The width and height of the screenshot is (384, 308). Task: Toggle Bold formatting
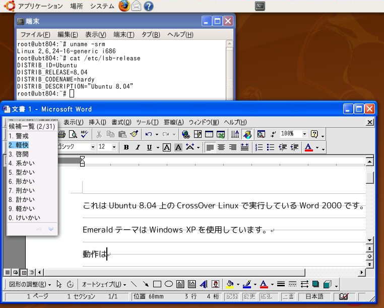point(126,147)
